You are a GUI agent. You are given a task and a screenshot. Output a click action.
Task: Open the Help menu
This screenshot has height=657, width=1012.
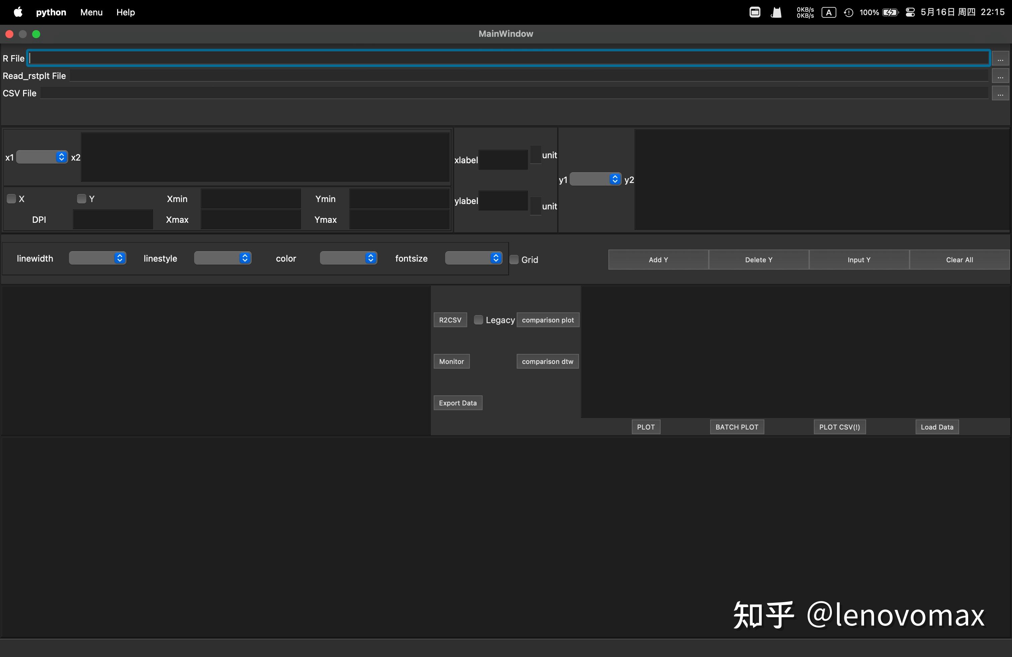pos(125,12)
